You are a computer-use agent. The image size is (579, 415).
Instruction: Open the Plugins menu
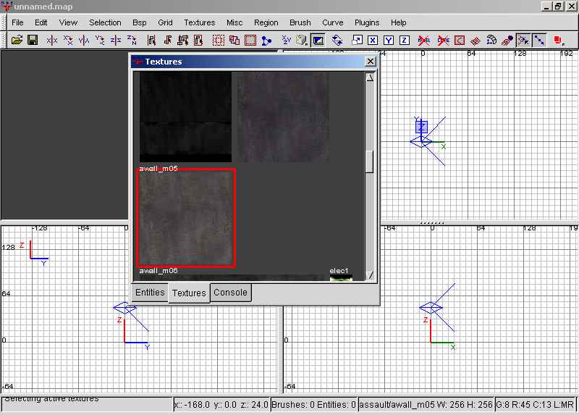coord(367,22)
